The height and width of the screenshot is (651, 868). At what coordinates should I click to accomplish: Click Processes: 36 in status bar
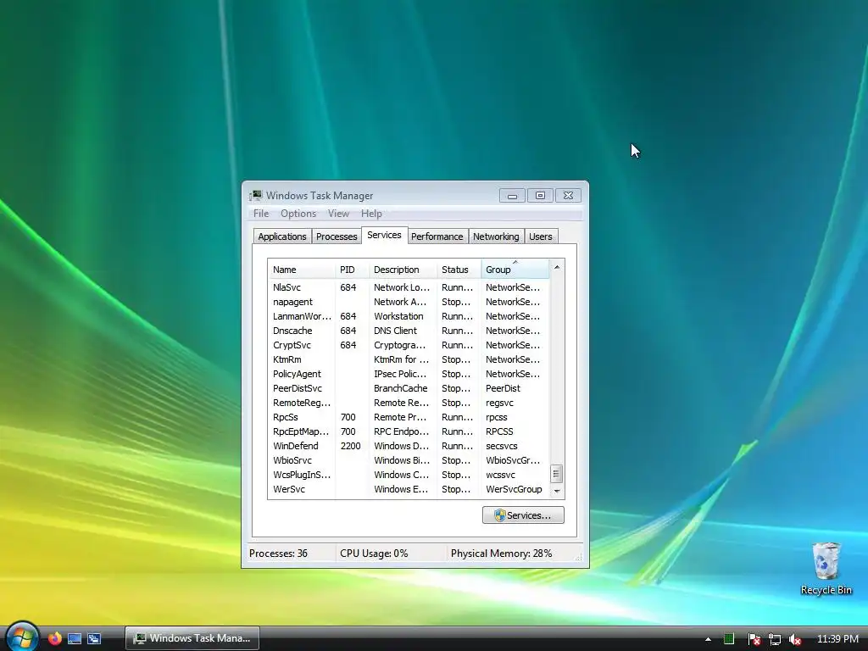(278, 554)
